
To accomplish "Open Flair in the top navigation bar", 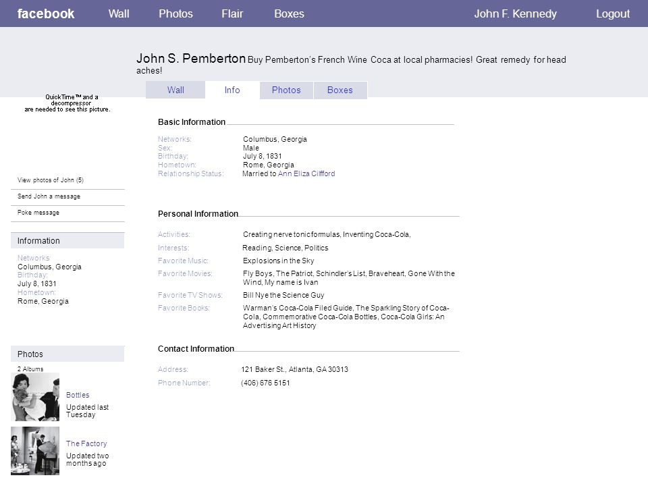I will [x=232, y=13].
